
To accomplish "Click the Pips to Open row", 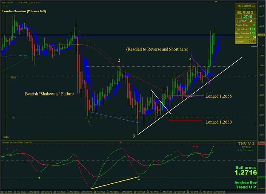I will click(x=245, y=25).
